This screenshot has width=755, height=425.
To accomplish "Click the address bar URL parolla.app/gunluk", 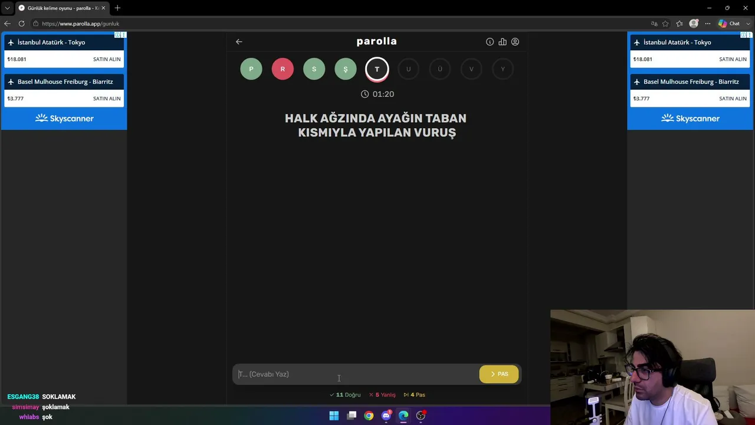I will (81, 24).
